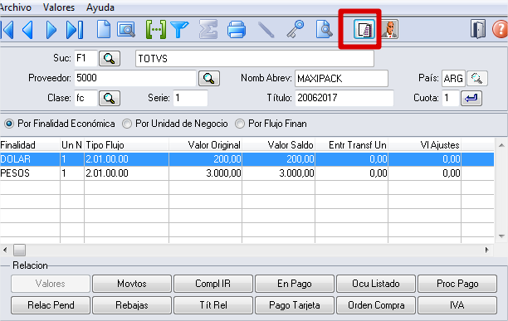This screenshot has width=508, height=321.
Task: Click the horizontal scrollbar thumb
Action: pyautogui.click(x=19, y=250)
